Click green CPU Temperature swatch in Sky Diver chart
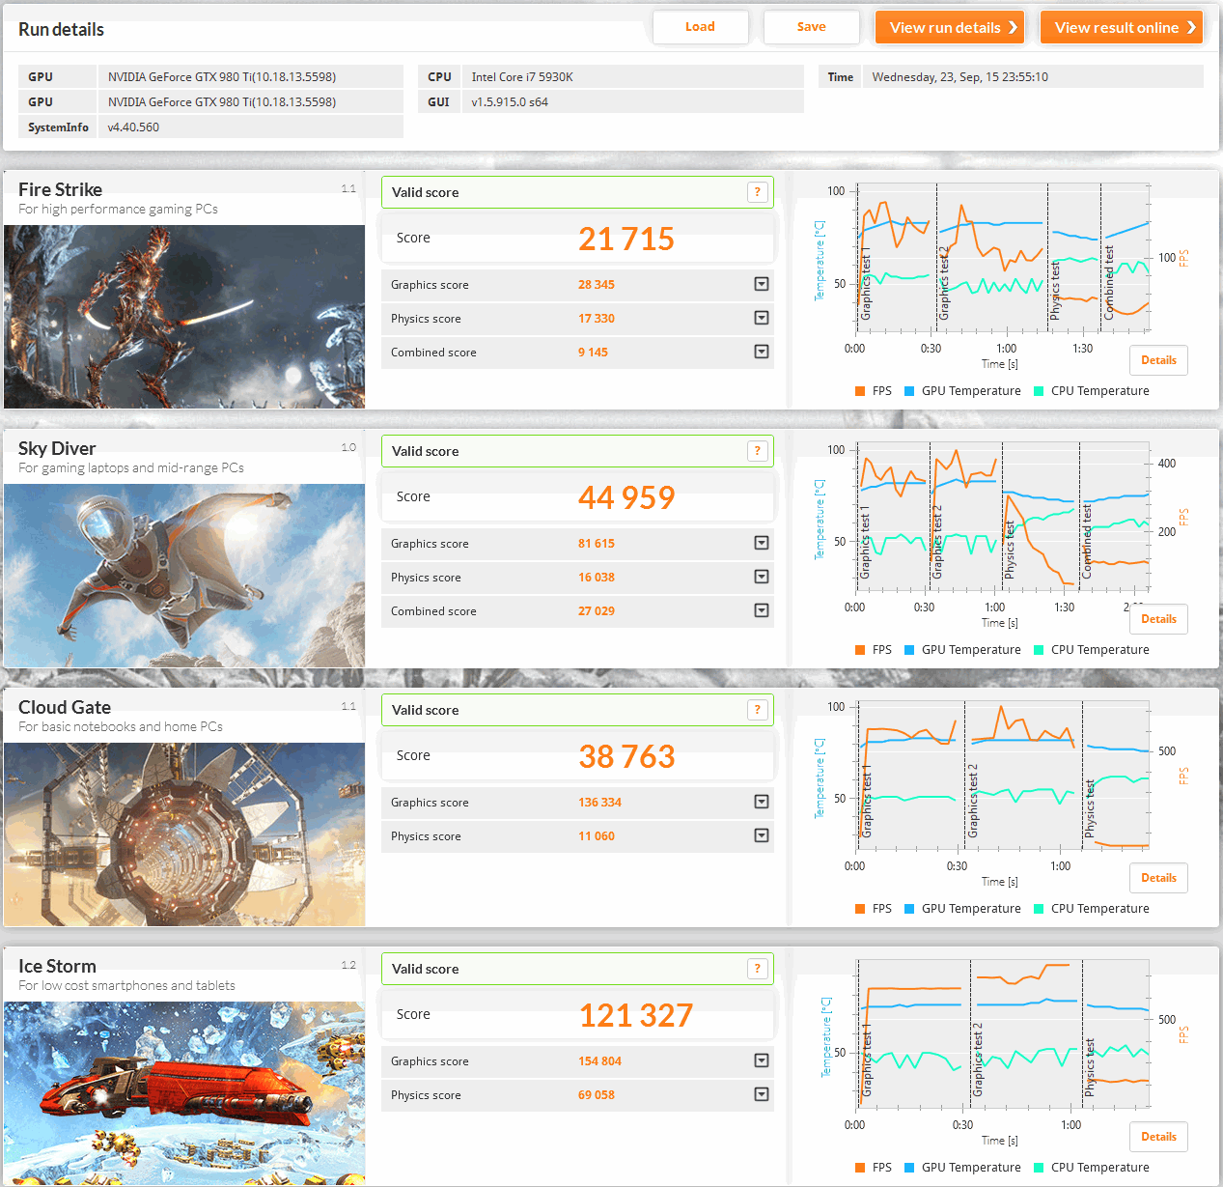Image resolution: width=1223 pixels, height=1187 pixels. click(1039, 650)
